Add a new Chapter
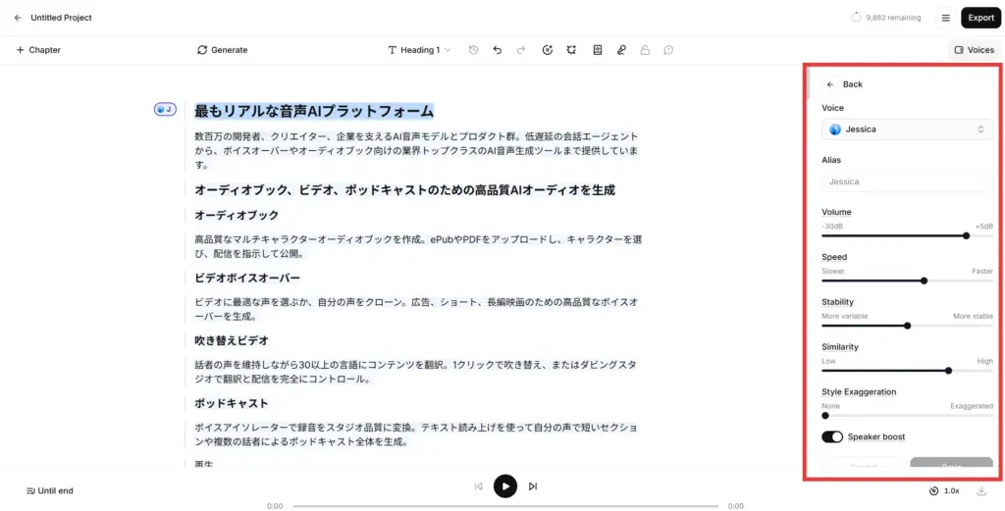This screenshot has width=1005, height=511. (x=38, y=50)
